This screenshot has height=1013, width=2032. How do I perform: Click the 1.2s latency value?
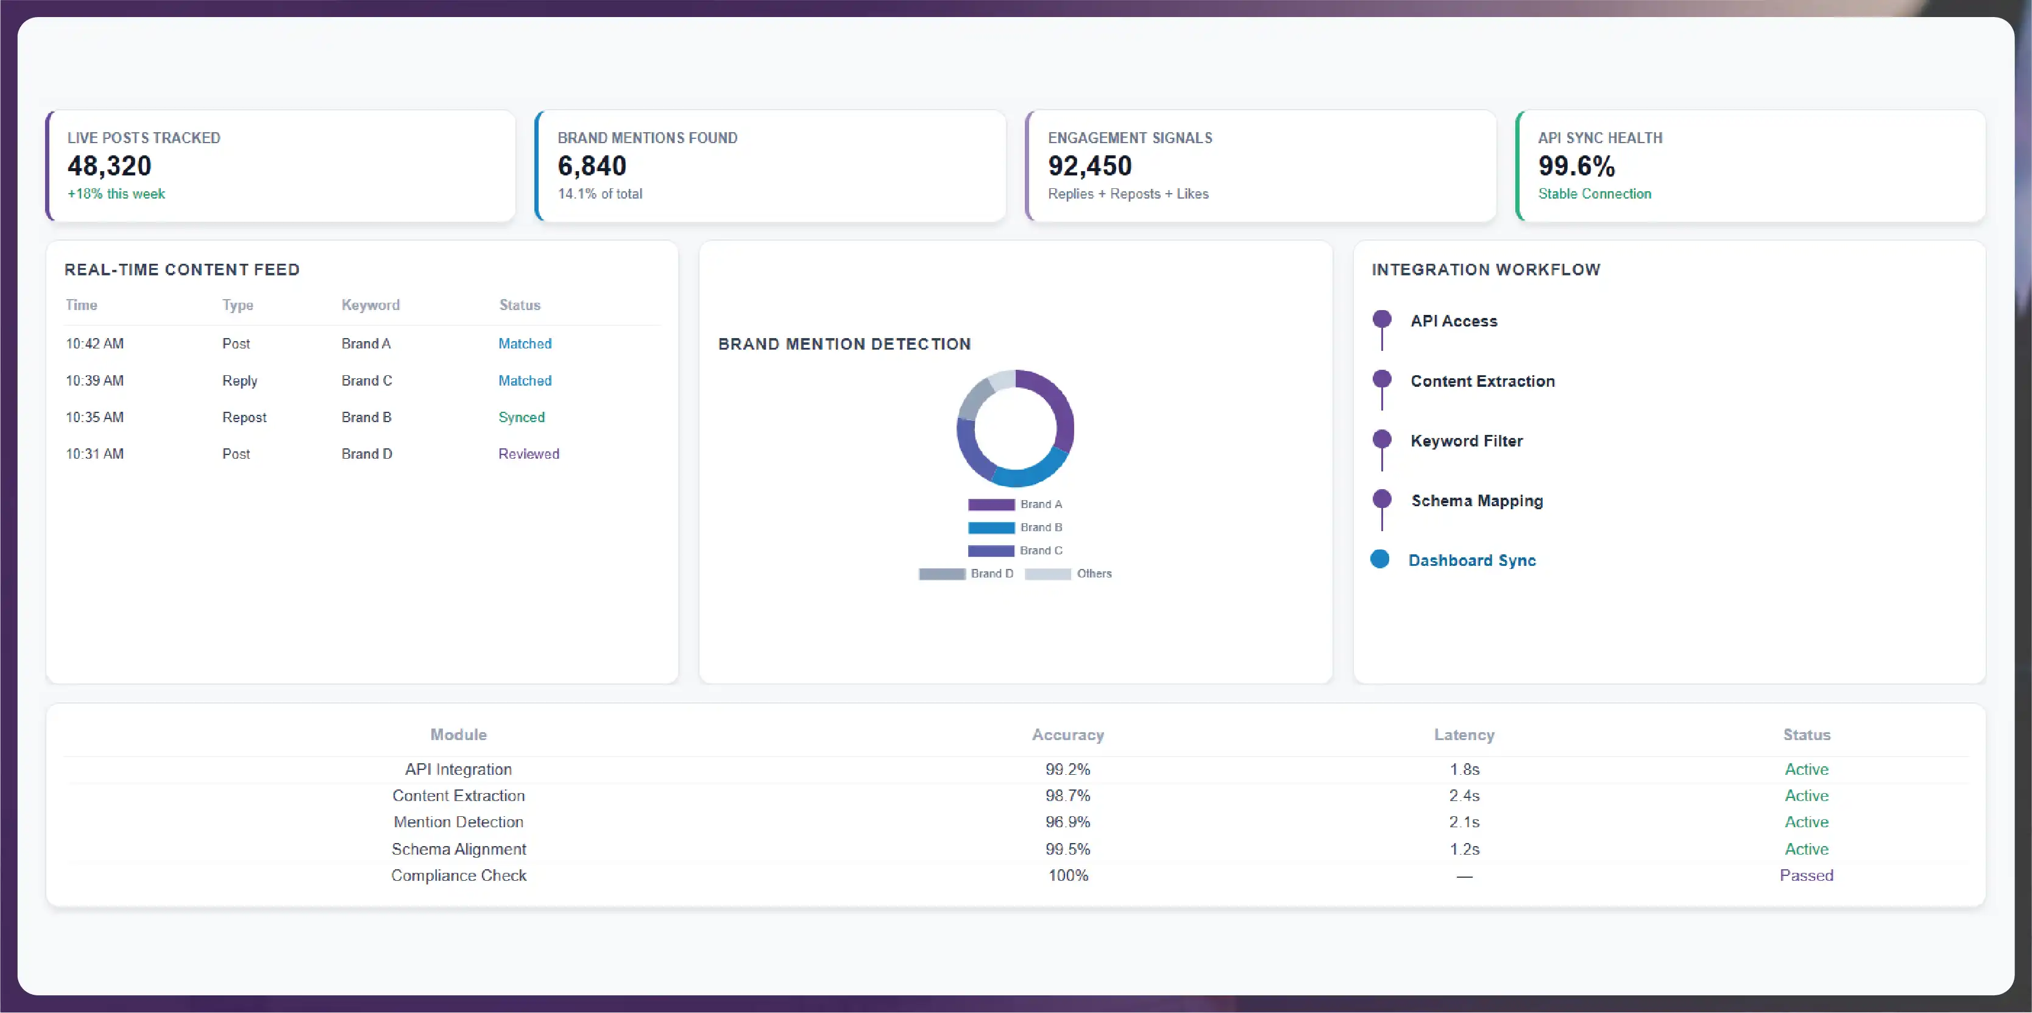pos(1464,849)
